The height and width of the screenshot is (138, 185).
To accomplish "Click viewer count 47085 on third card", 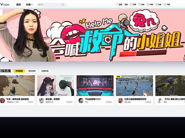I will tap(109, 102).
